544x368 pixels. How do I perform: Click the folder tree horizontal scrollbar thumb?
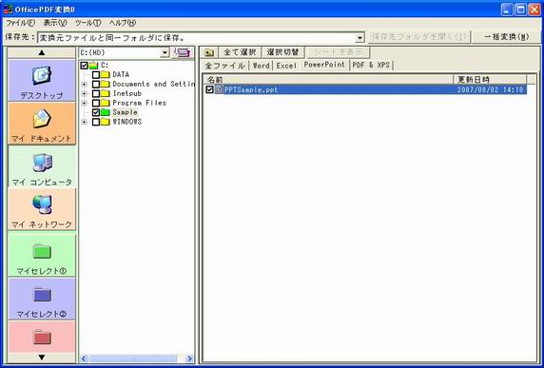pos(134,359)
